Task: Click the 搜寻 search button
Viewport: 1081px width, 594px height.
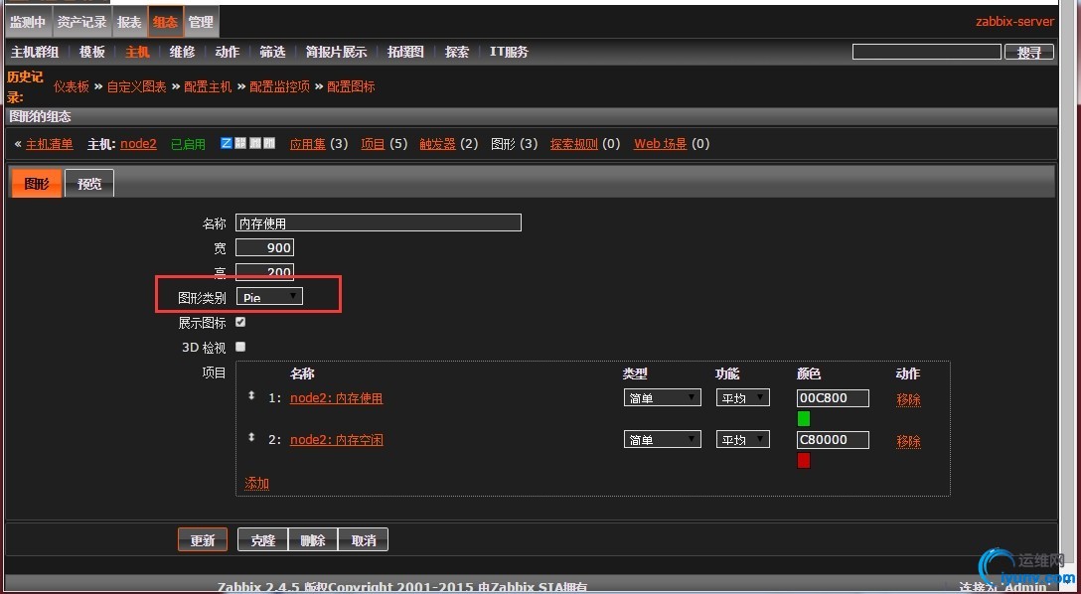Action: [1029, 52]
